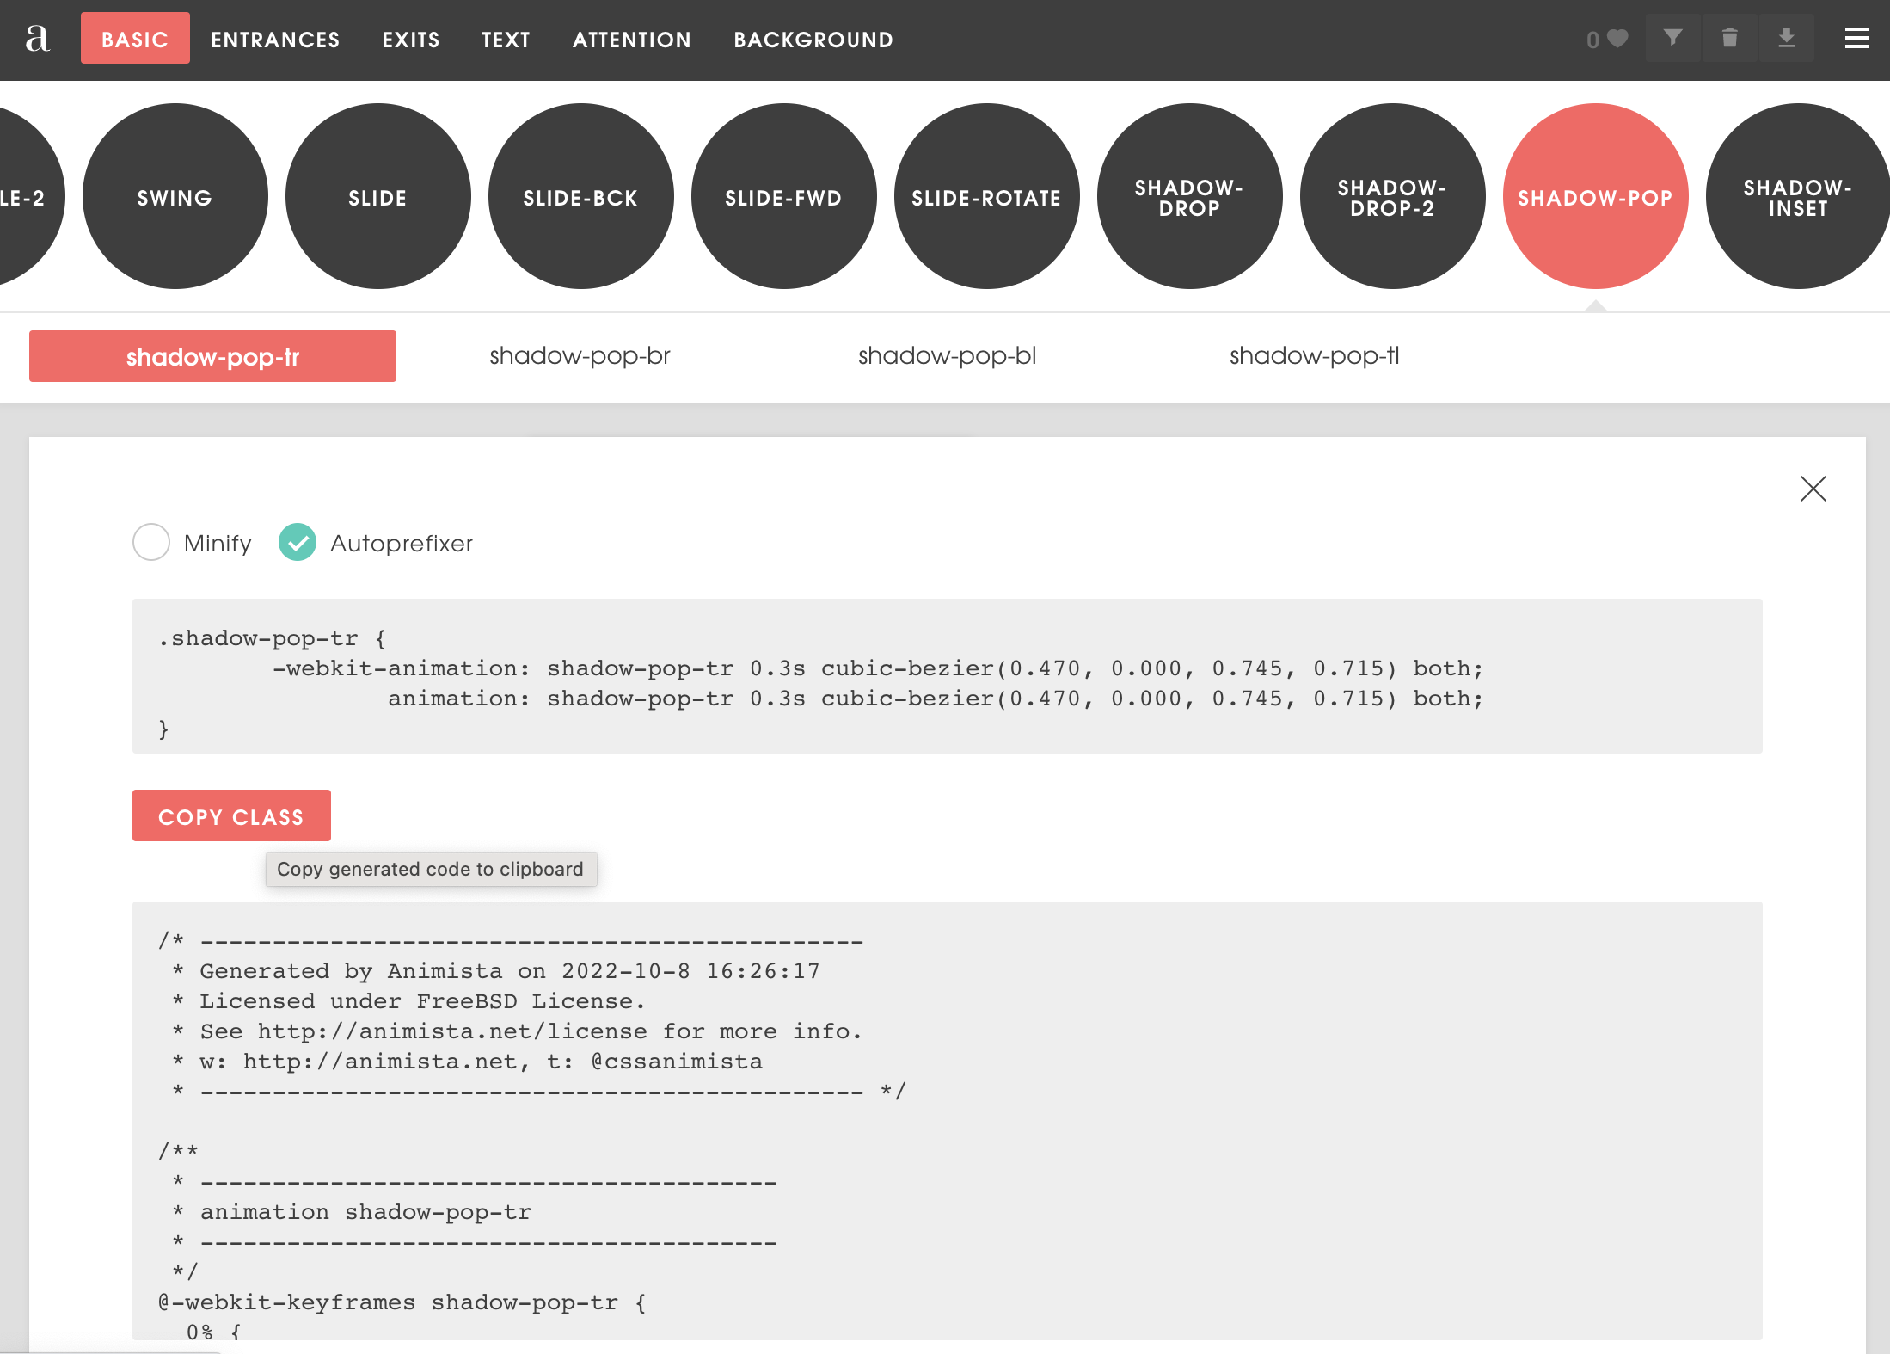This screenshot has height=1354, width=1890.
Task: Switch to the Entrances tab
Action: (x=275, y=40)
